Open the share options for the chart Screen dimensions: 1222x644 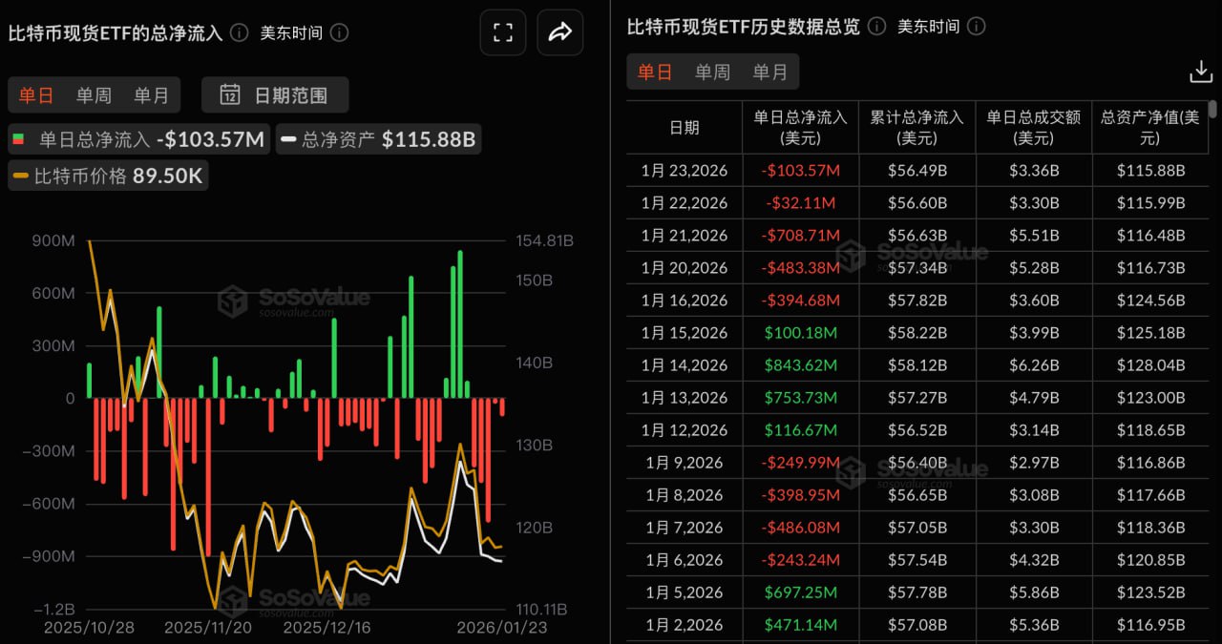[559, 31]
